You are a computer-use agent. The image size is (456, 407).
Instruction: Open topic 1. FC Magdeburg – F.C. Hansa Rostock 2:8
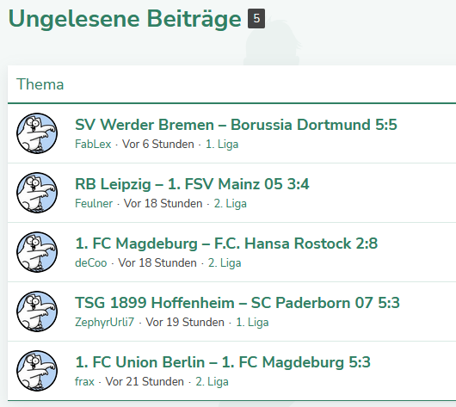(x=226, y=244)
